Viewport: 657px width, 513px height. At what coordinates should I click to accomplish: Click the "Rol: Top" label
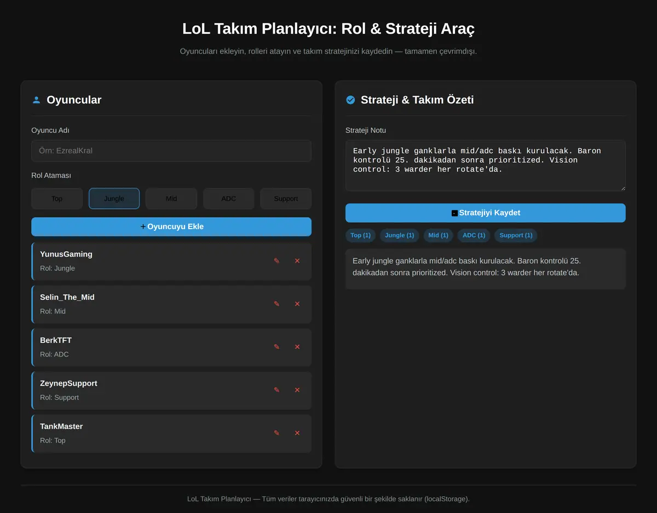click(x=53, y=441)
